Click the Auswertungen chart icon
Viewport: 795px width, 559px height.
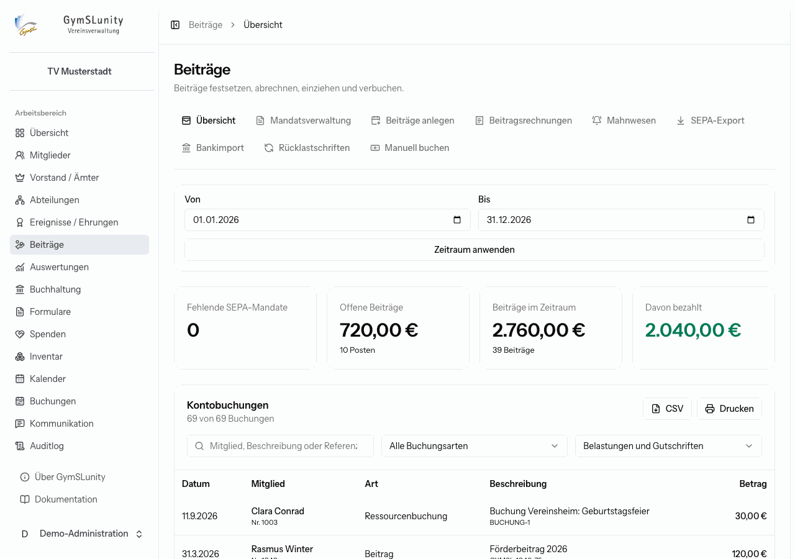coord(20,267)
